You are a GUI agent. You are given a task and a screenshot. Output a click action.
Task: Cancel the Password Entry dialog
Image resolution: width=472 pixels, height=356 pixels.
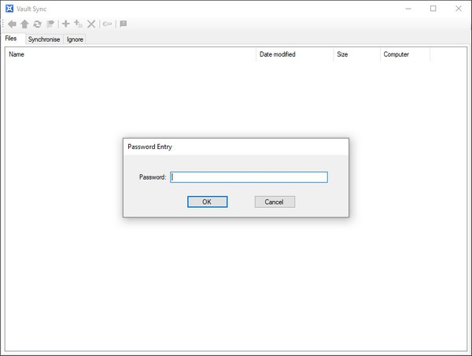(275, 202)
